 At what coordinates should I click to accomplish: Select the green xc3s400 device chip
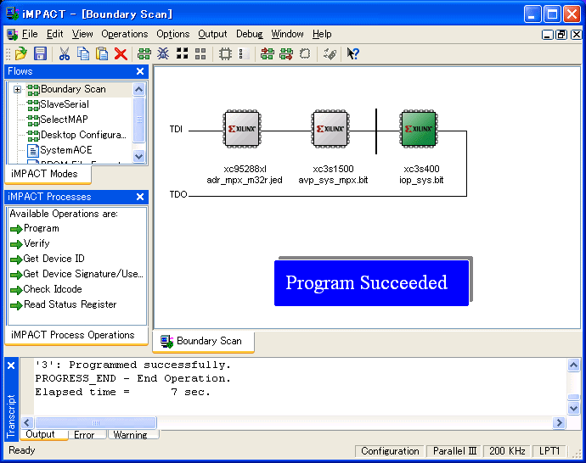(x=418, y=130)
